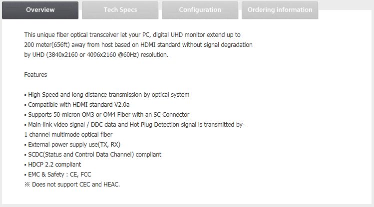Click the SCDC compliant bullet line
This screenshot has width=374, height=207.
tap(93, 155)
